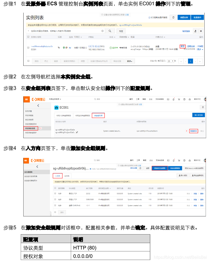Image resolution: width=209 pixels, height=262 pixels.
Task: Open instance search attribute dropdown arrow
Action: 28,31
